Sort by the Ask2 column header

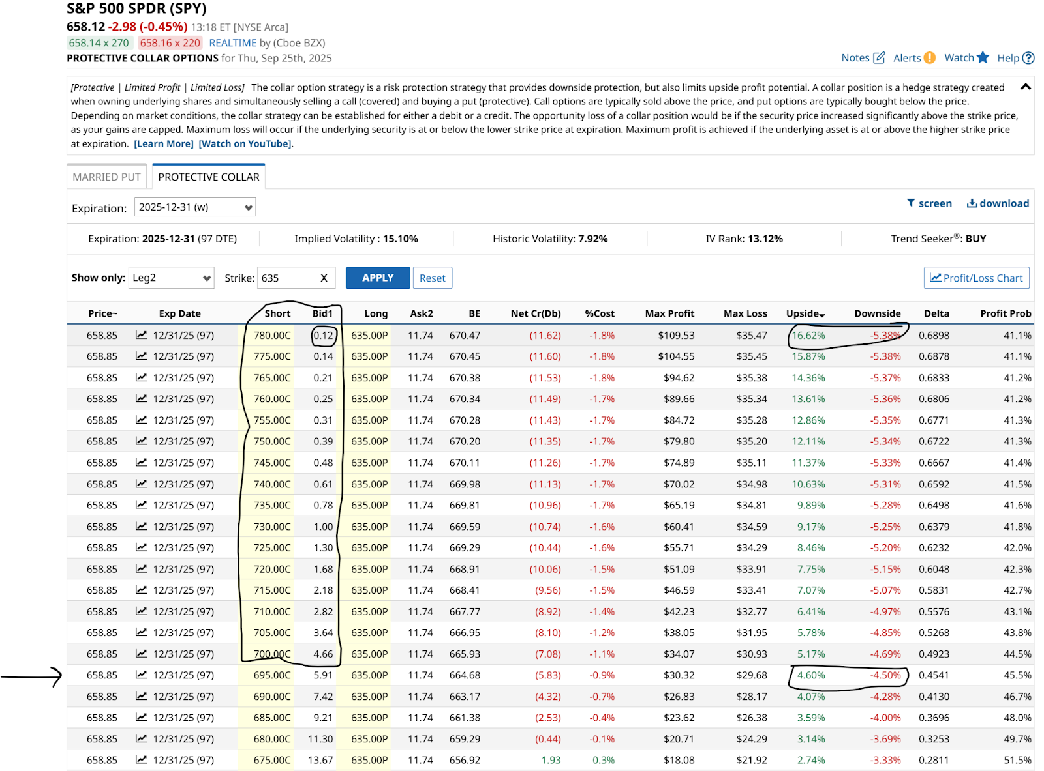click(422, 313)
